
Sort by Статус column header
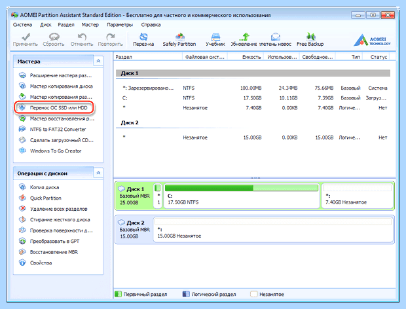[x=376, y=57]
